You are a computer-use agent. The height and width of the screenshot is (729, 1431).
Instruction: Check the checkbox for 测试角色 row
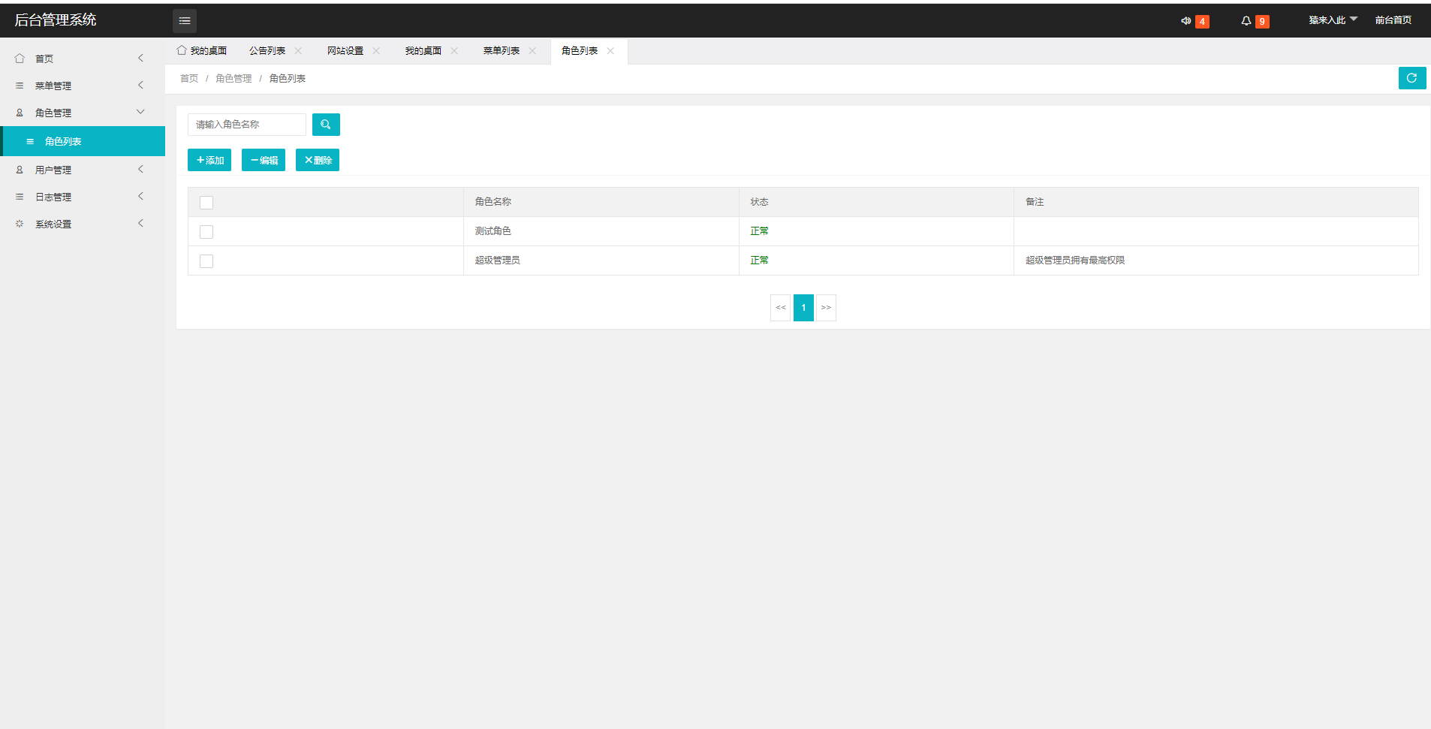tap(206, 232)
